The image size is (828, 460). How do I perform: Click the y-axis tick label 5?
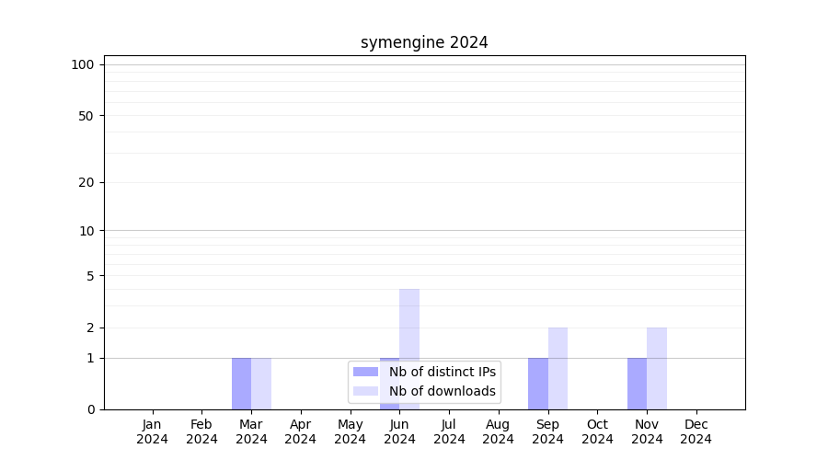90,275
